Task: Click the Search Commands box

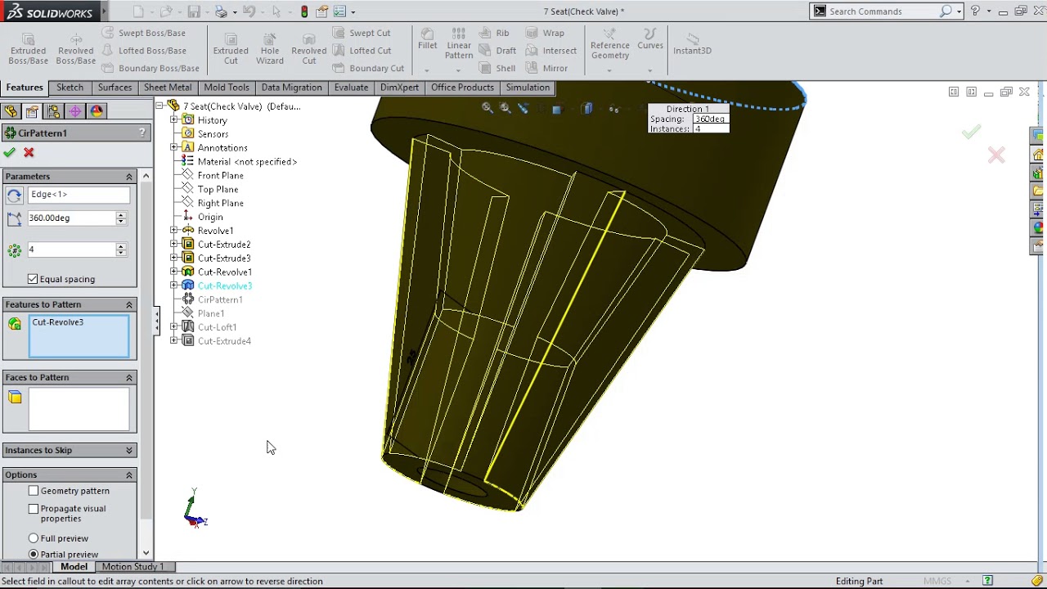Action: pos(883,11)
